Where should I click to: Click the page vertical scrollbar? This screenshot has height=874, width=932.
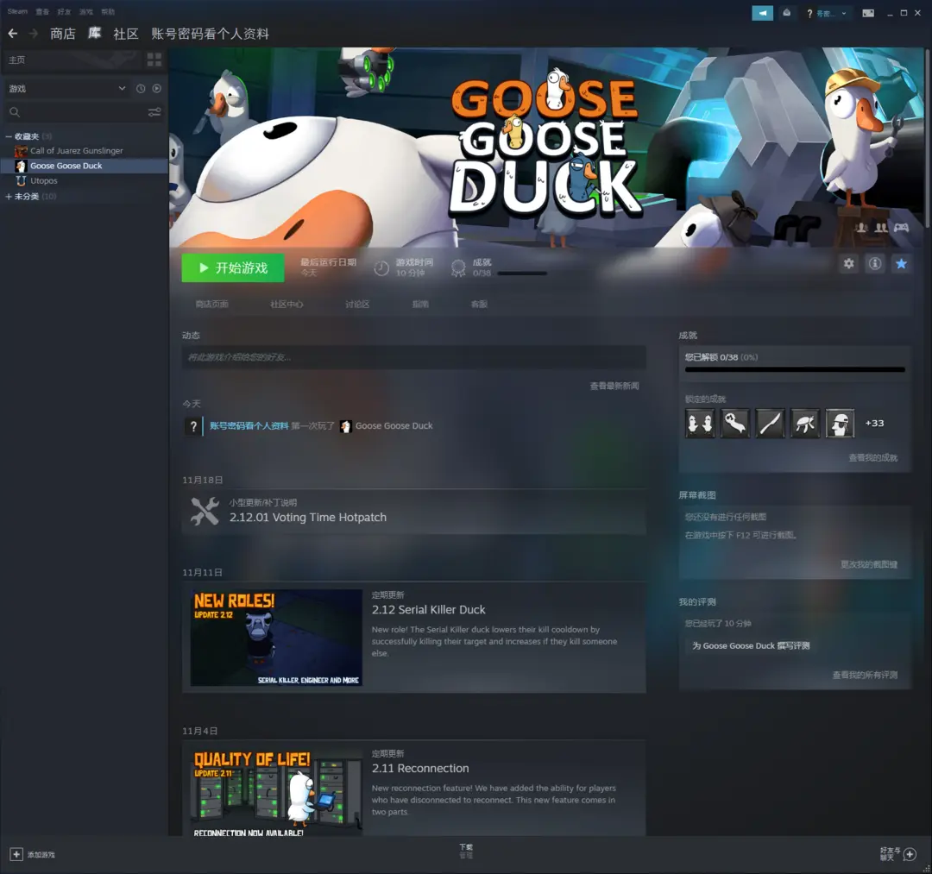[x=928, y=140]
